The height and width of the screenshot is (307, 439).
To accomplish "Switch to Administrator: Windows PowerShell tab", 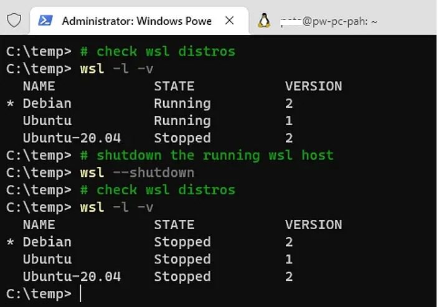I will click(136, 21).
